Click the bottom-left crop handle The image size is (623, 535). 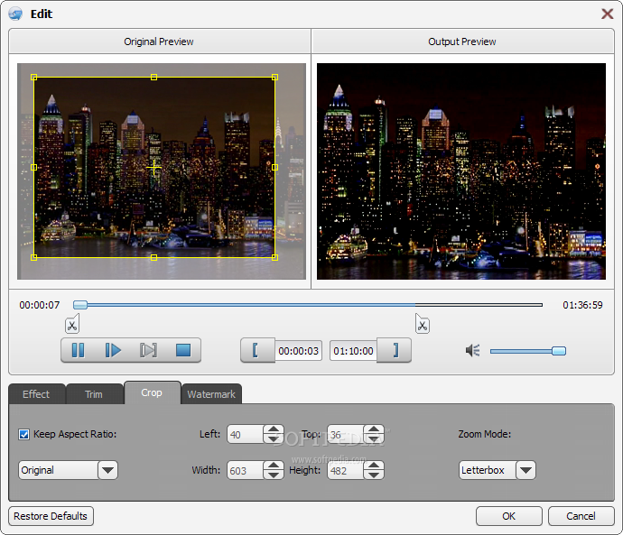tap(33, 258)
